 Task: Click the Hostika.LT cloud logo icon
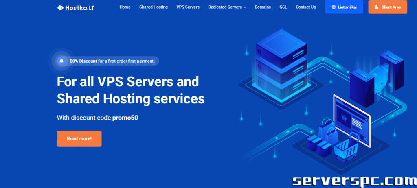click(60, 7)
